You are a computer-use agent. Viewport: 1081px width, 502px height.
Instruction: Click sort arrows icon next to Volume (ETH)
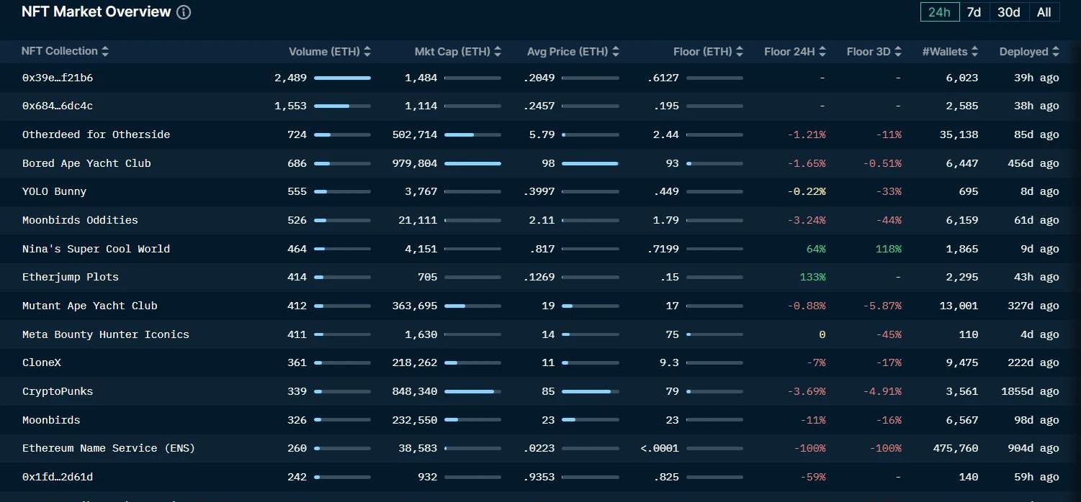pyautogui.click(x=367, y=52)
